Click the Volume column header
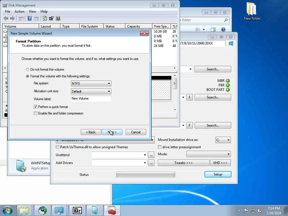The height and width of the screenshot is (216, 288). pyautogui.click(x=21, y=26)
